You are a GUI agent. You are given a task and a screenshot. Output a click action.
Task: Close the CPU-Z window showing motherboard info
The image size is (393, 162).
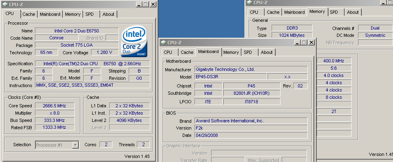[x=311, y=42]
